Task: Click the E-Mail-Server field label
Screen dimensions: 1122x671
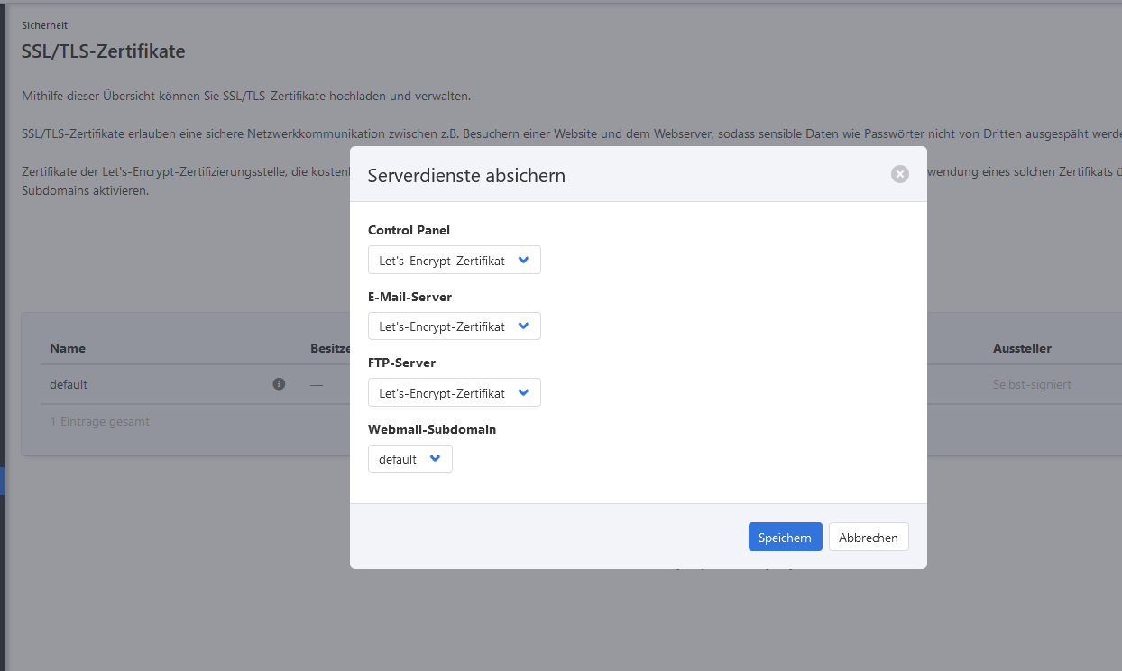Action: pos(409,297)
